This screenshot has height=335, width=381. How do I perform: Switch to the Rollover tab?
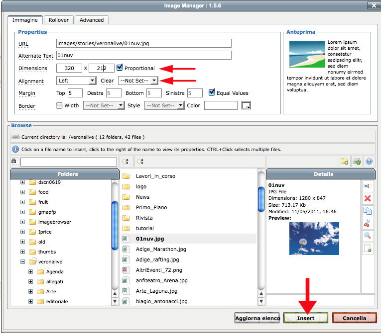pos(59,20)
